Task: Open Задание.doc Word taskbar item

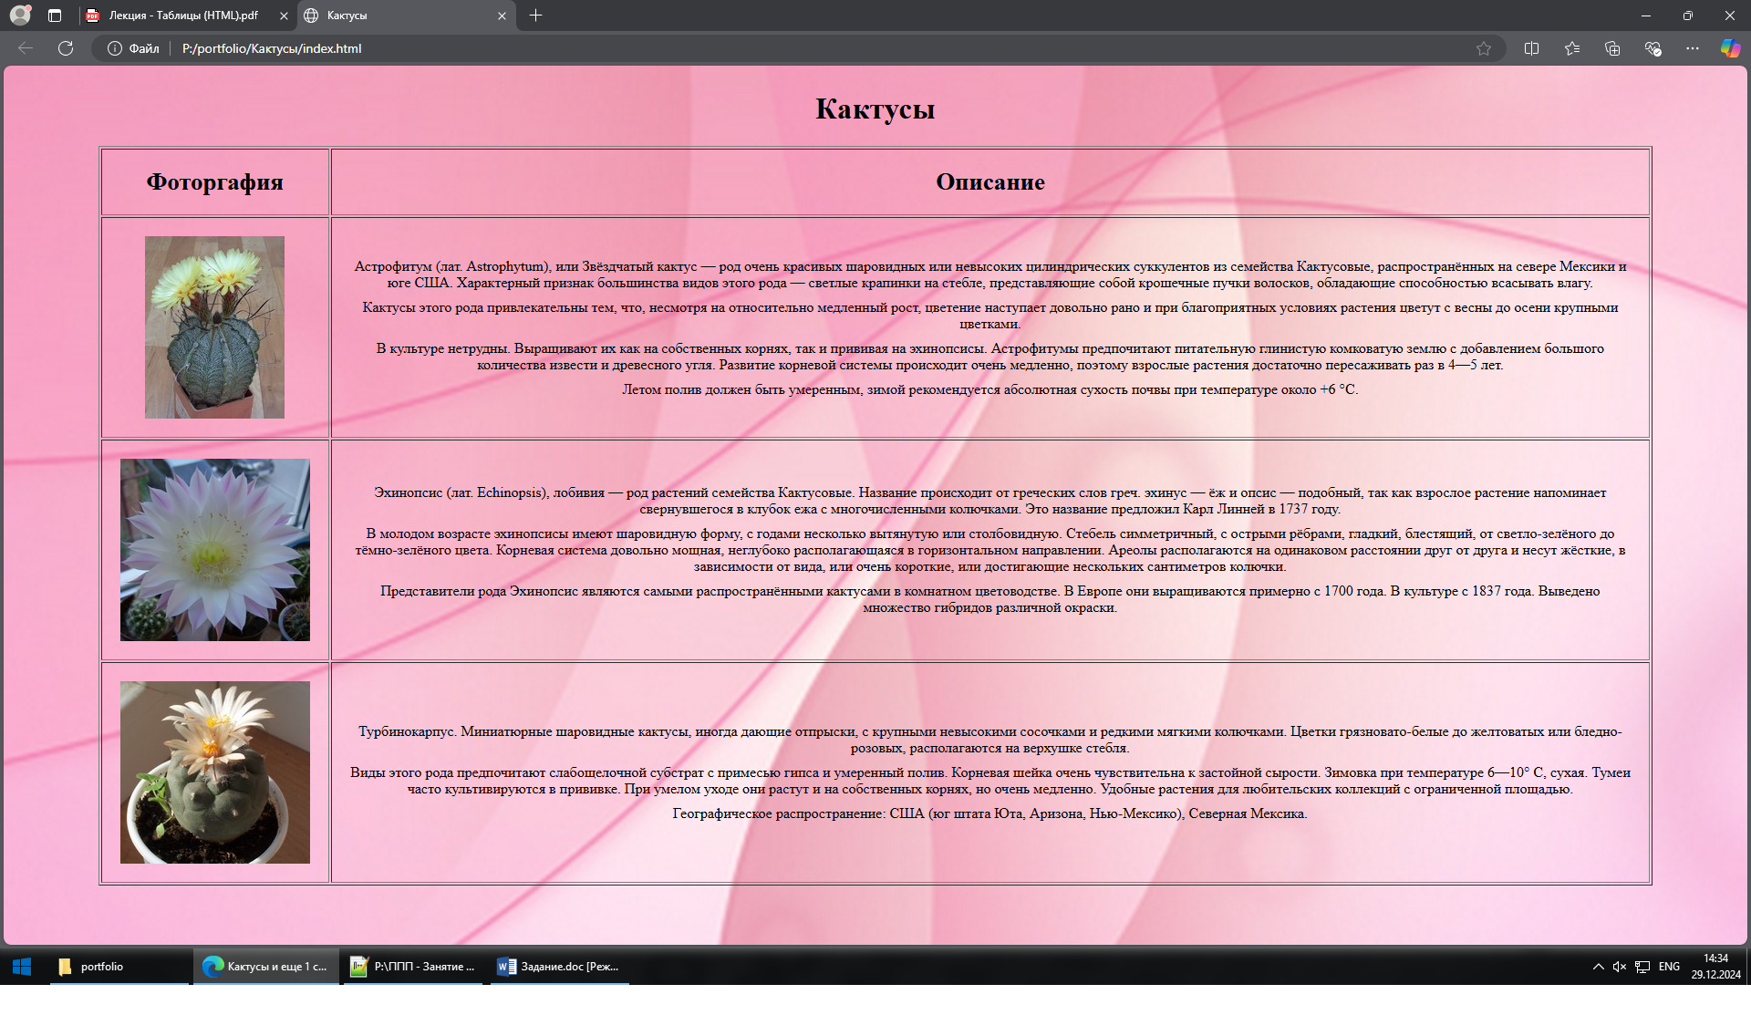Action: click(x=560, y=967)
